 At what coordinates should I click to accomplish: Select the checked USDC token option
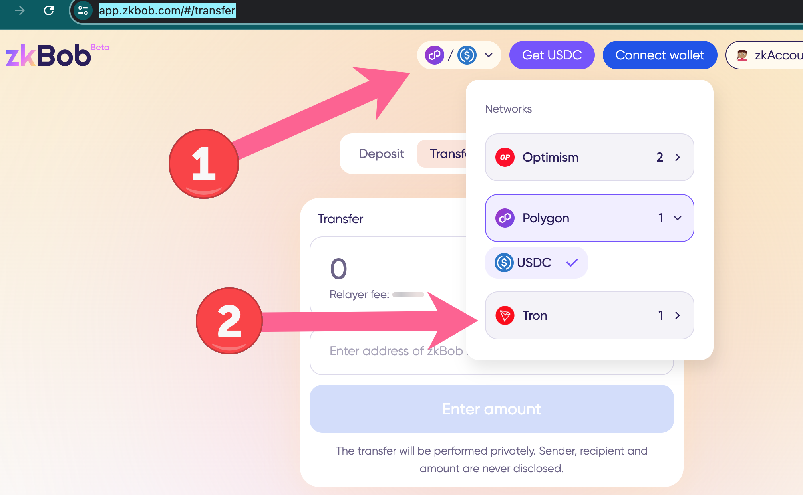536,263
